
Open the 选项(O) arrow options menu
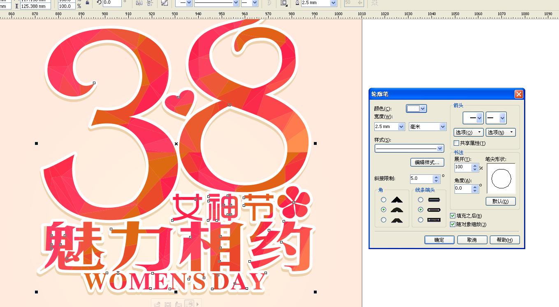click(469, 132)
